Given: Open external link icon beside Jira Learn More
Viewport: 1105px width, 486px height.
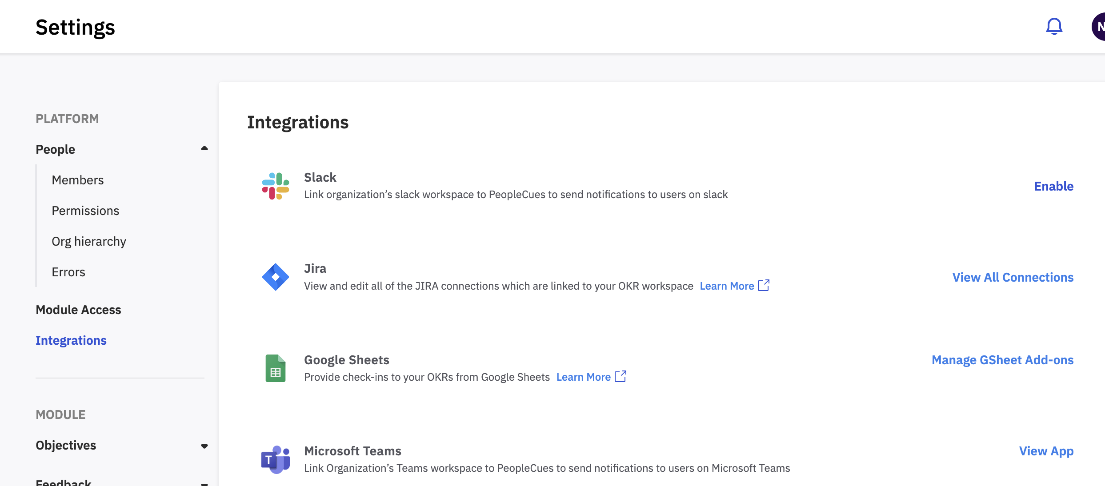Looking at the screenshot, I should 764,285.
